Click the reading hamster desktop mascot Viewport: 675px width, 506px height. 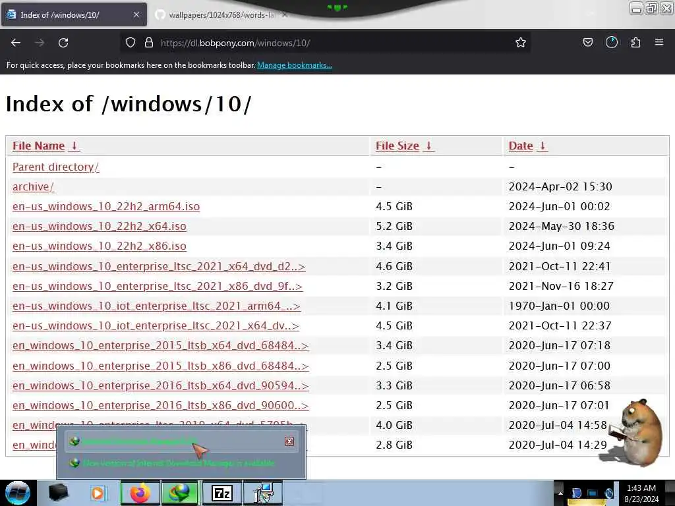pyautogui.click(x=636, y=432)
